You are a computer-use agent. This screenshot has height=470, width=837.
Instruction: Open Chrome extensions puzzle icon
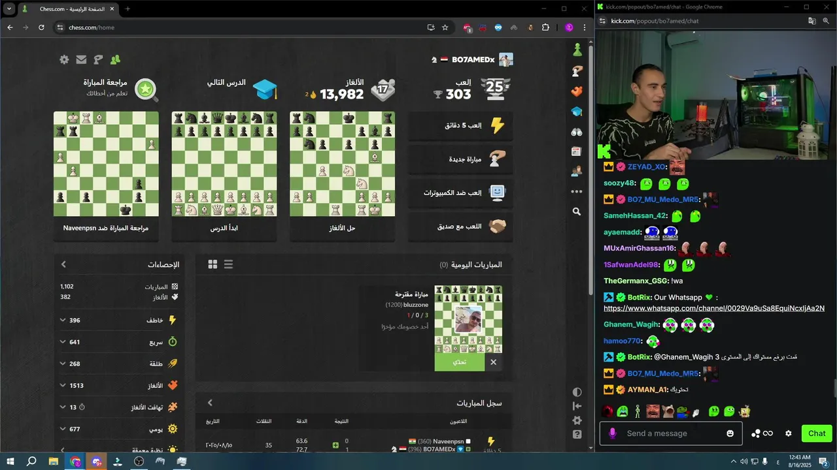coord(545,27)
